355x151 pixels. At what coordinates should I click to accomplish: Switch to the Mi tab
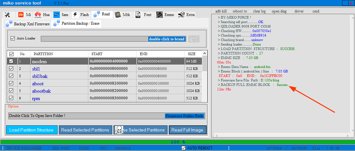(24, 15)
